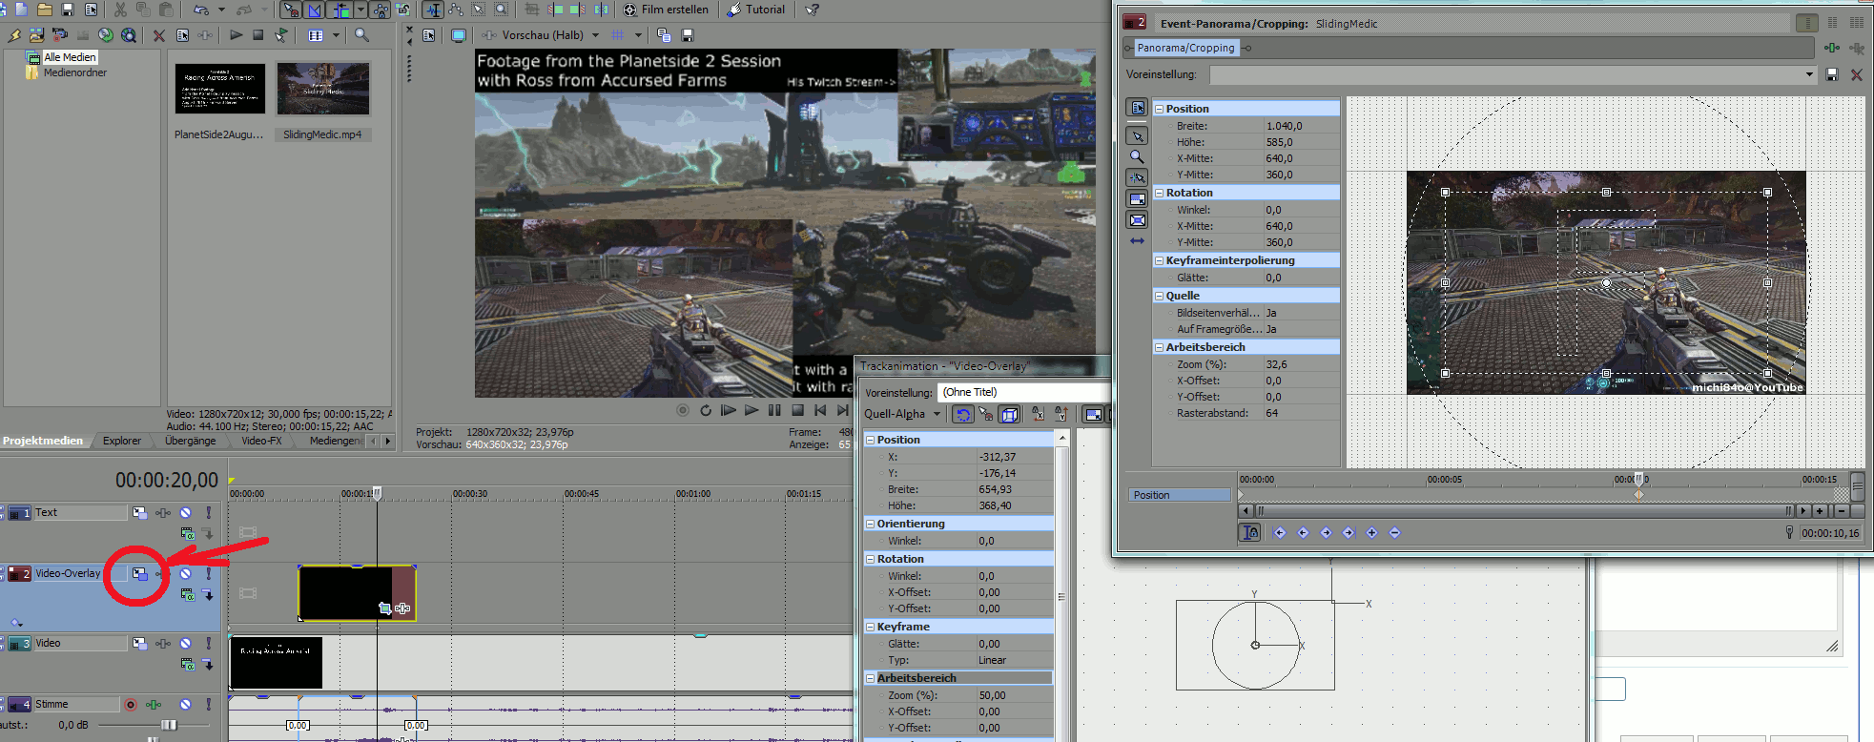Click the Tutorial button

pos(756,10)
